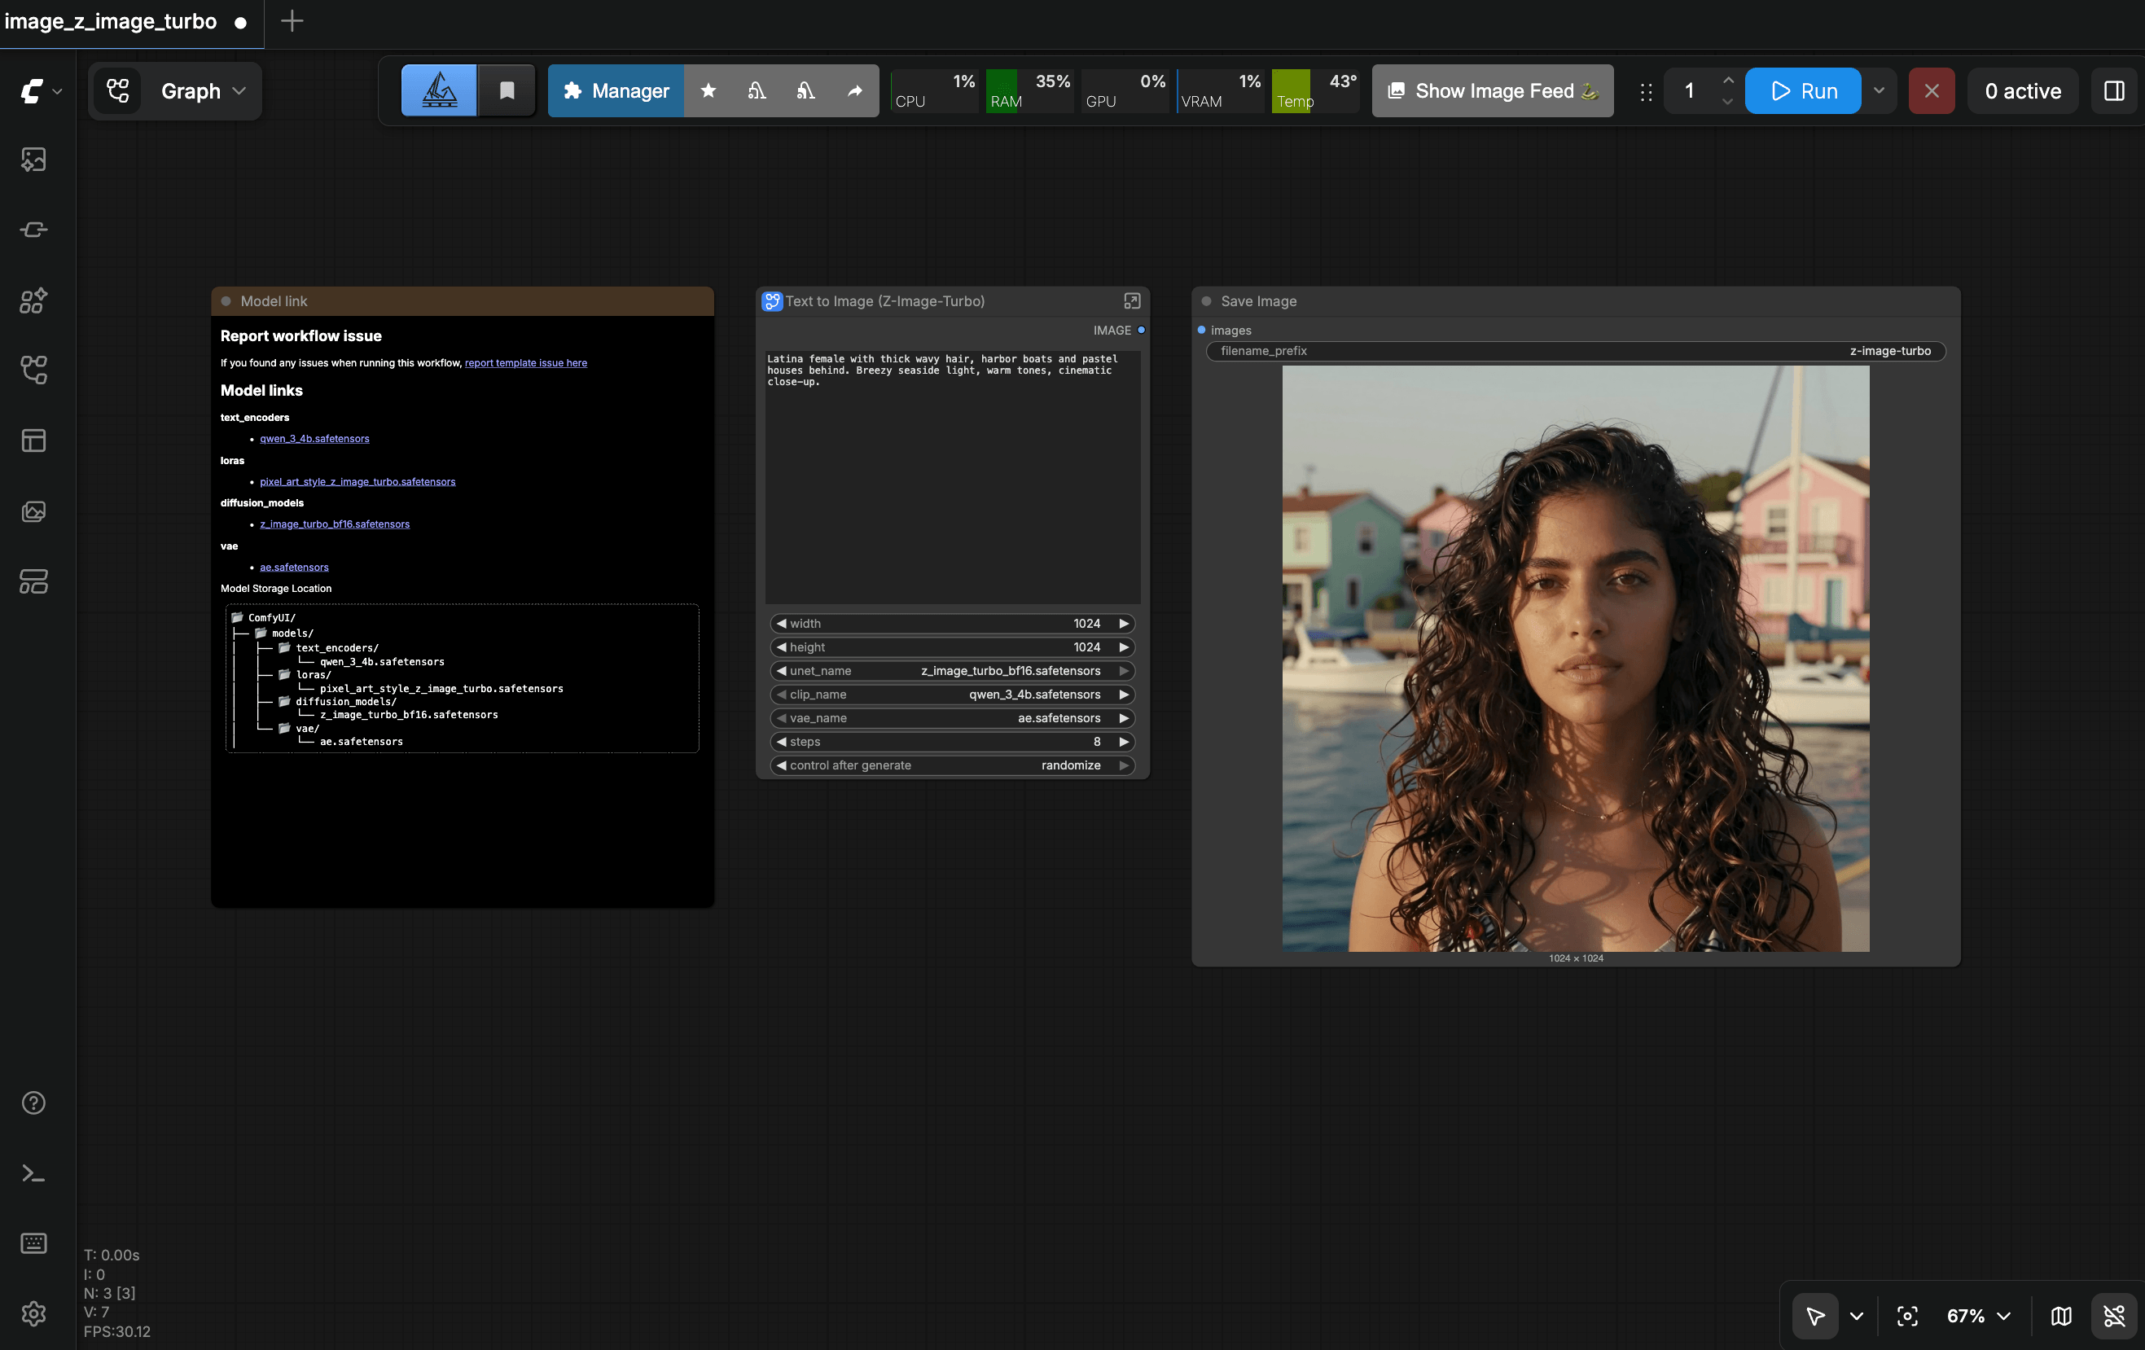The image size is (2145, 1350).
Task: Click fit view icon in bottom bar
Action: coord(1907,1316)
